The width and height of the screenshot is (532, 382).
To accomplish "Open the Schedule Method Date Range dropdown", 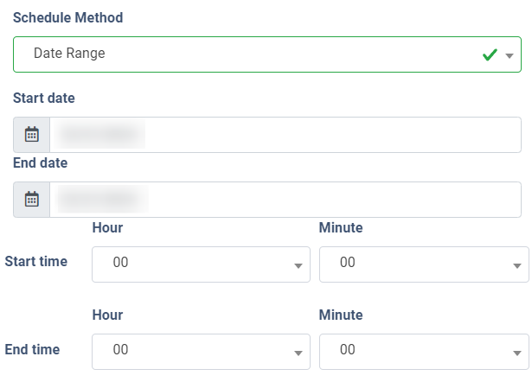I will pos(251,54).
